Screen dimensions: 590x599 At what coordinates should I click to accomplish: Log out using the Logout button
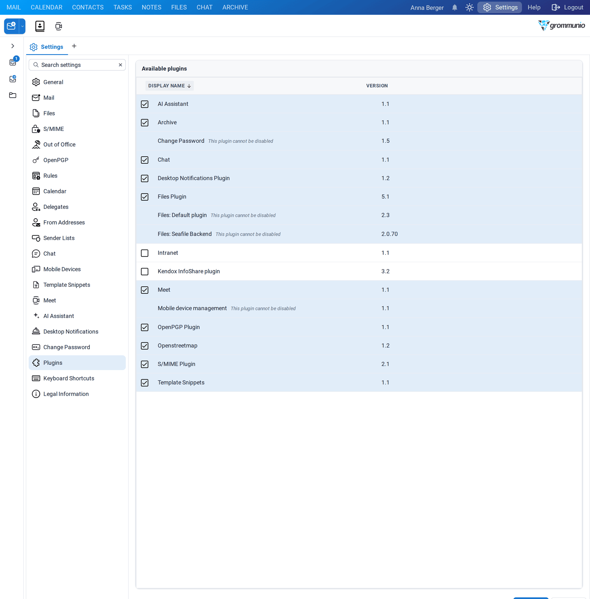pos(567,7)
